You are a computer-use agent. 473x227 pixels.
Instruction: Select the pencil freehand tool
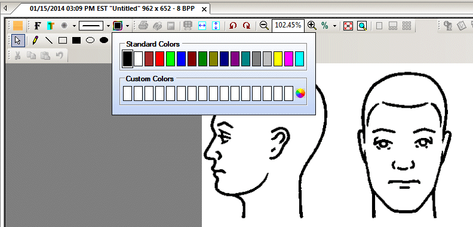click(35, 40)
